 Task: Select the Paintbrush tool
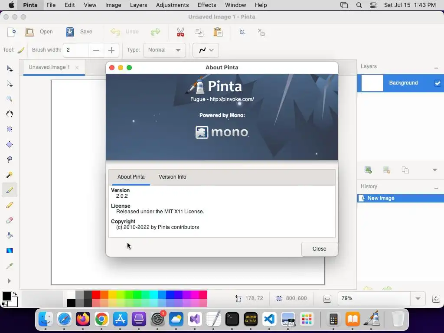[10, 190]
